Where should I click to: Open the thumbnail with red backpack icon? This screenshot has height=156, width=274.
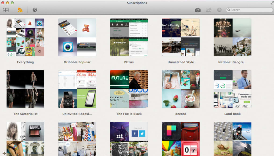(181, 139)
